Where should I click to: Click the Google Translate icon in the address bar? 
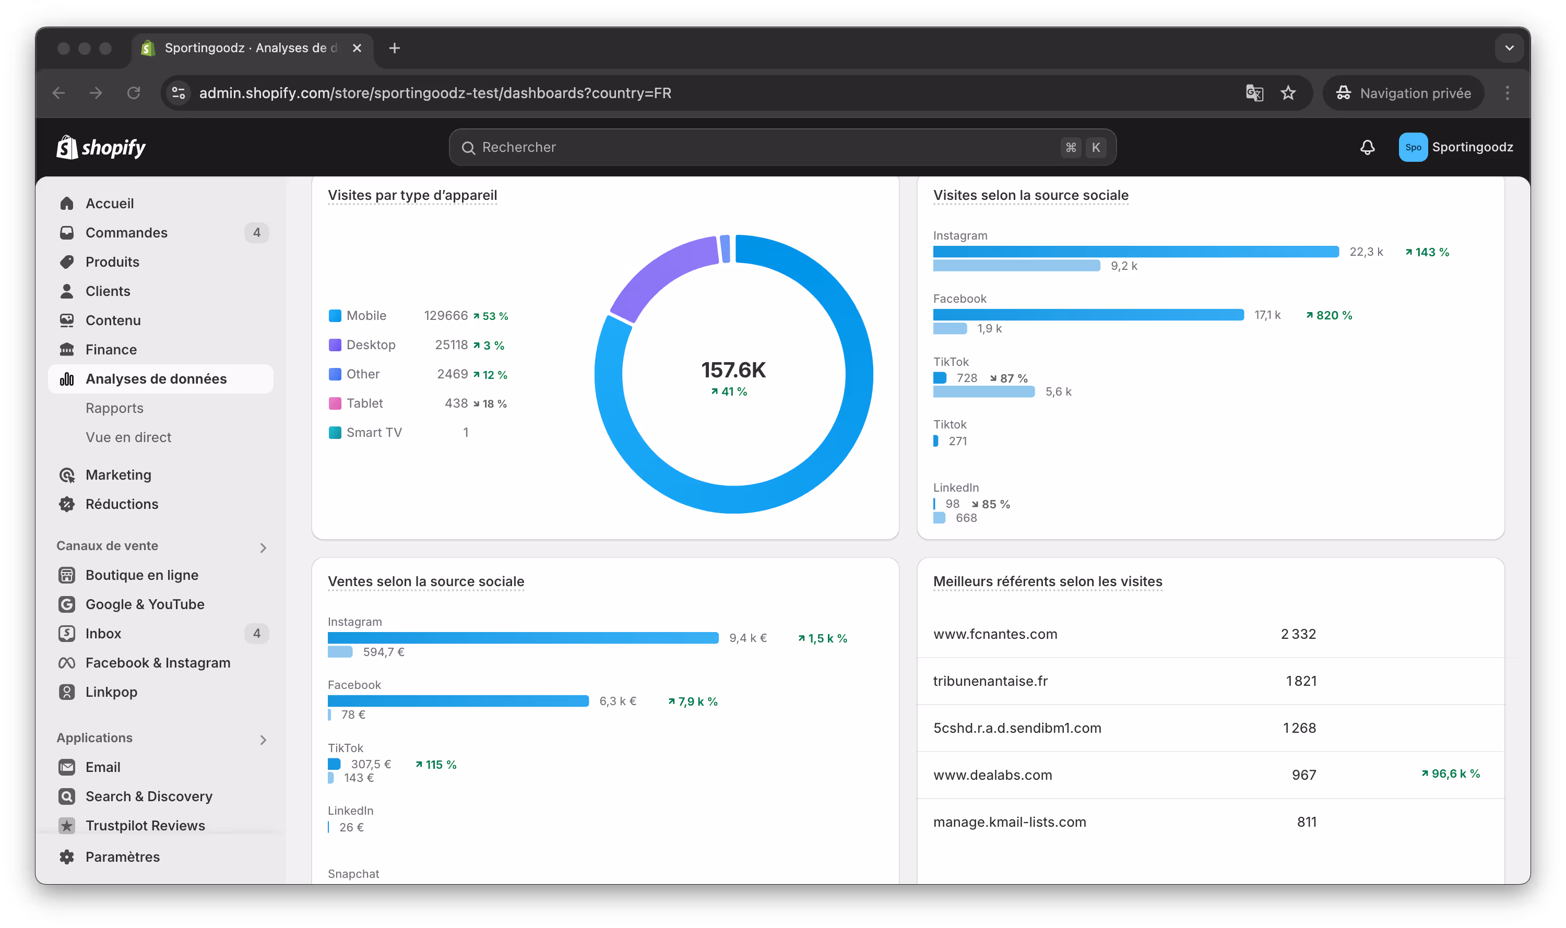coord(1254,93)
